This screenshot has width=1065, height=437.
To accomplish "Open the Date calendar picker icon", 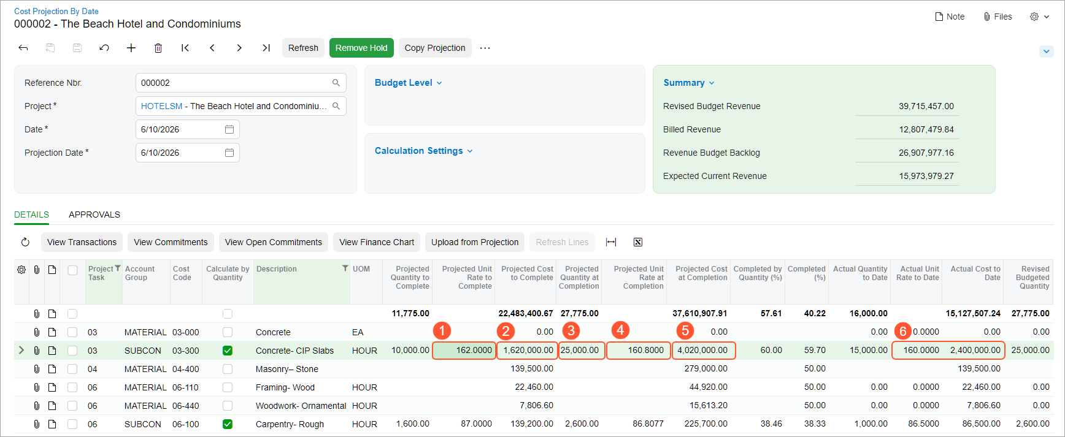I will pyautogui.click(x=229, y=129).
